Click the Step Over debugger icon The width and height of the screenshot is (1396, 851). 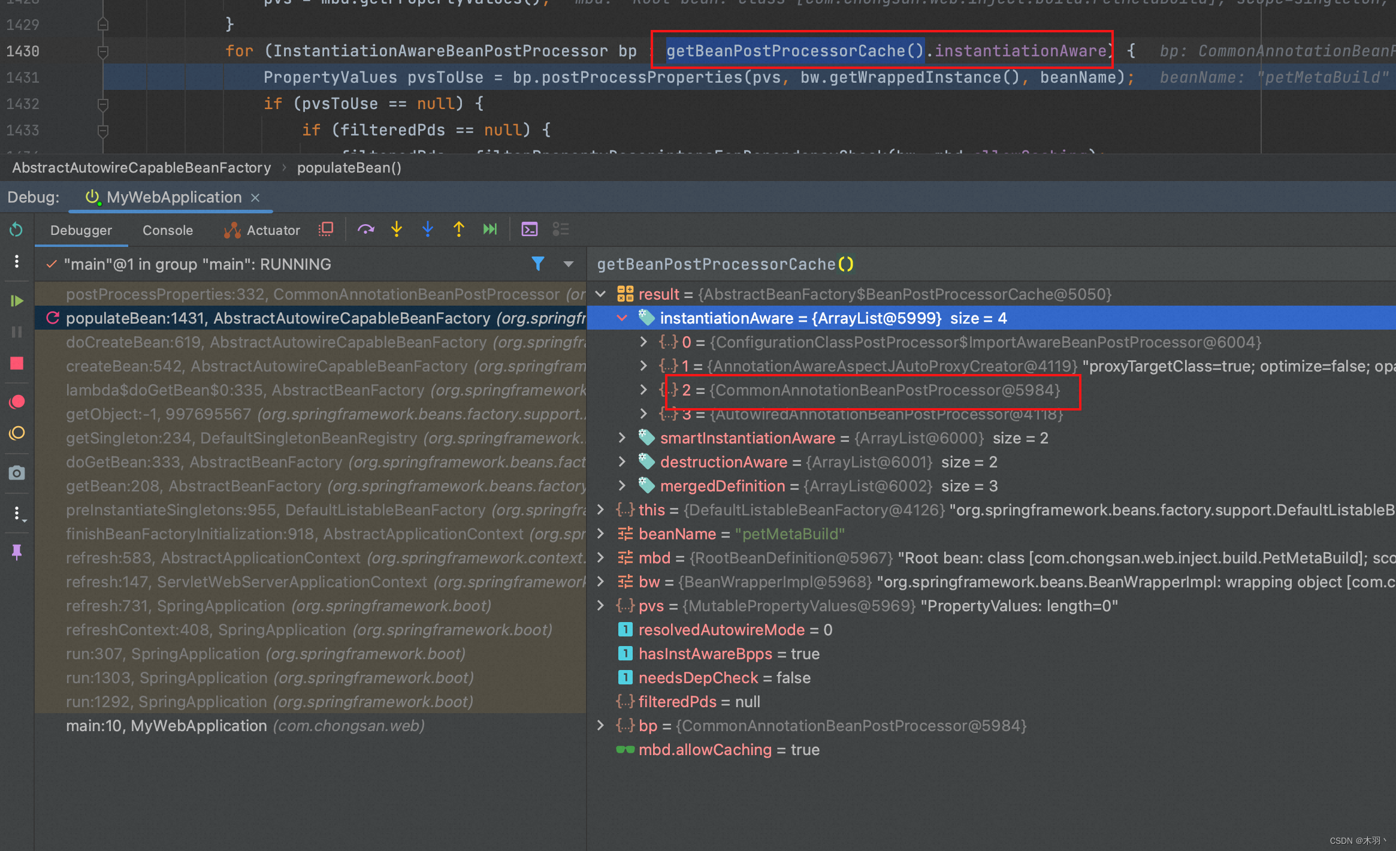[365, 230]
